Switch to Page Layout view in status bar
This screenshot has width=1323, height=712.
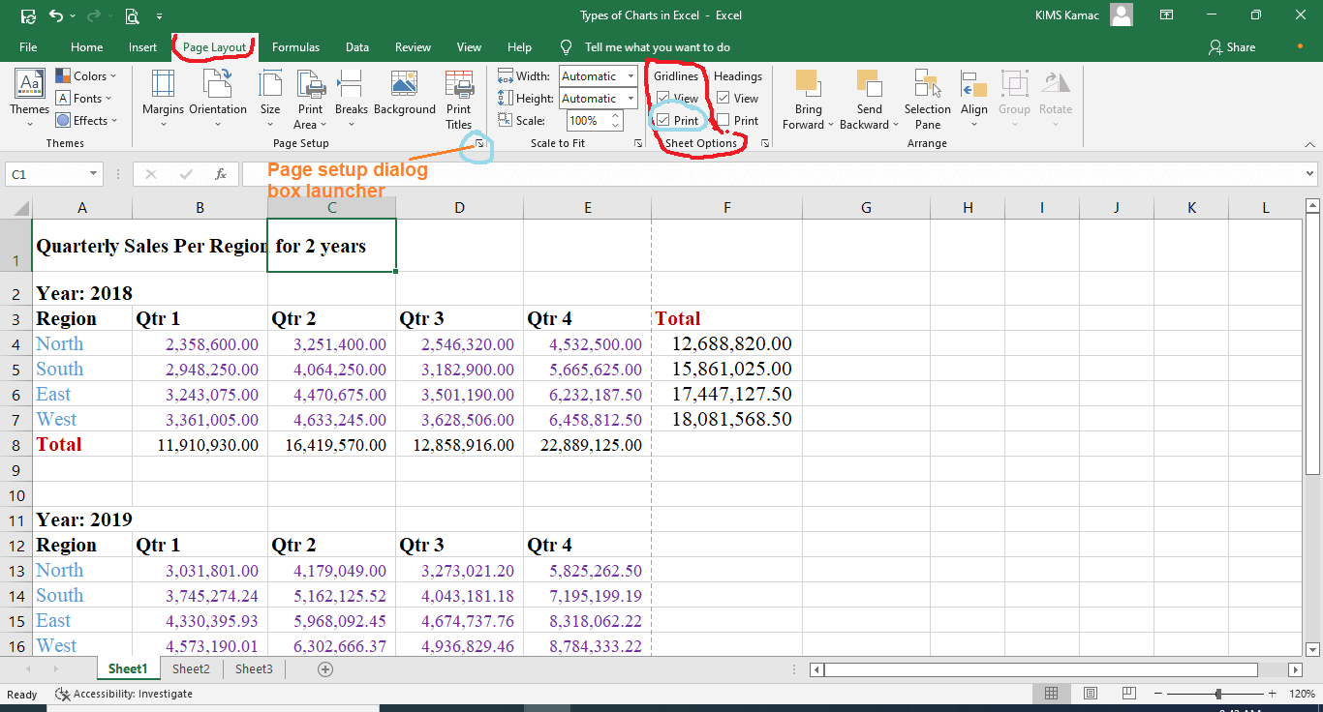point(1090,694)
